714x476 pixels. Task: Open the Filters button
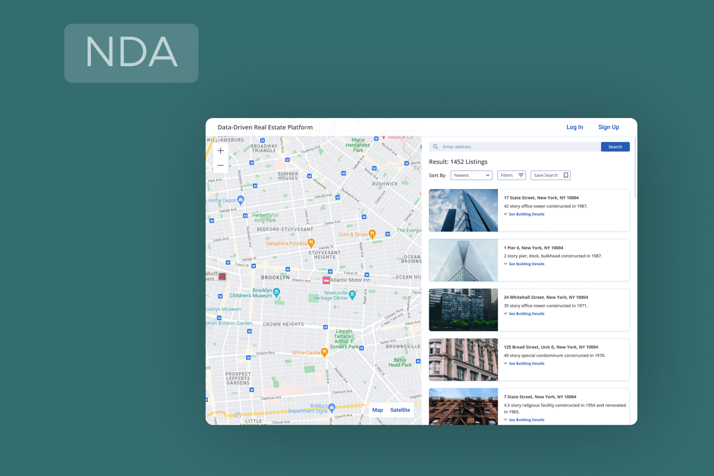(512, 175)
